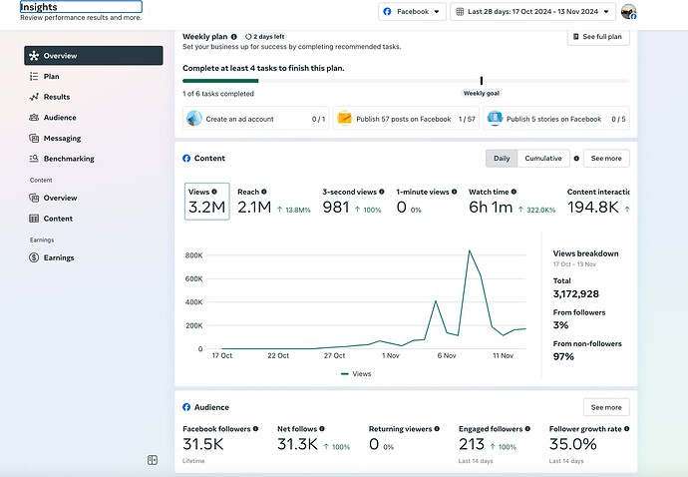Screen dimensions: 688x477
Task: Click the Plan checklist icon in sidebar
Action: [34, 76]
